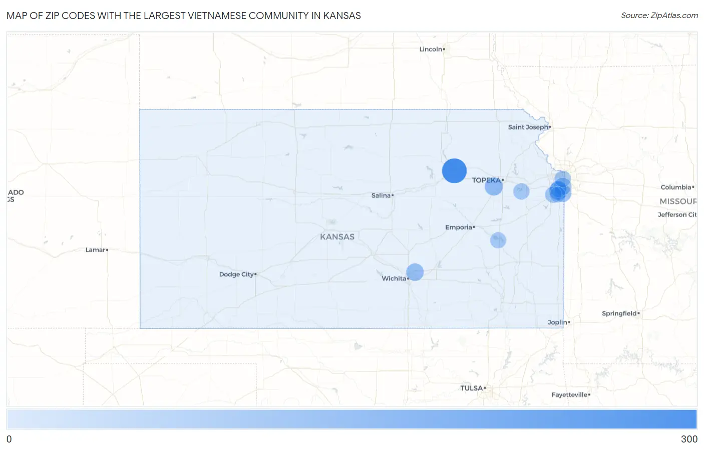Click the TULSA city label

pyautogui.click(x=472, y=388)
